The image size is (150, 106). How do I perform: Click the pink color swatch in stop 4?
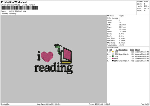(113, 58)
